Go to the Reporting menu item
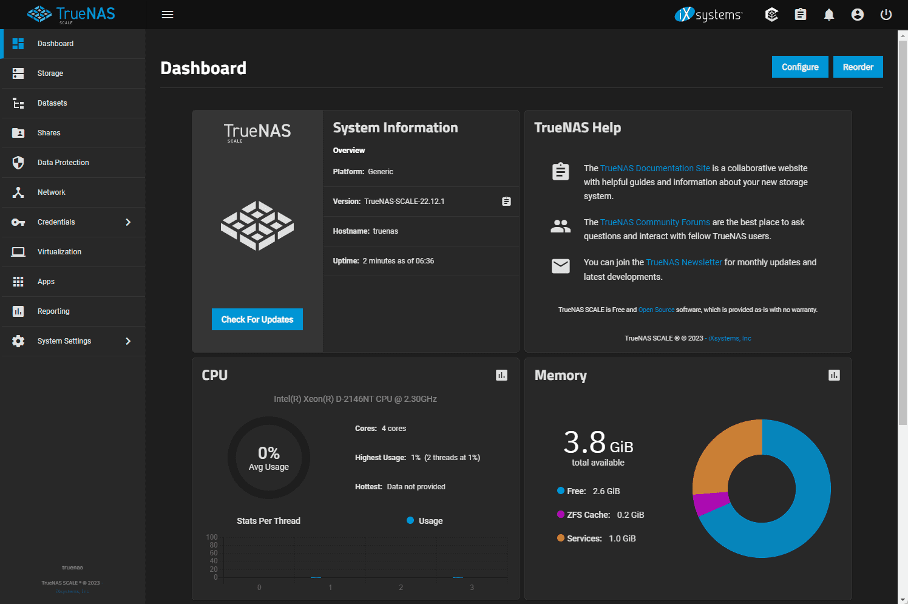The height and width of the screenshot is (604, 908). pos(73,311)
